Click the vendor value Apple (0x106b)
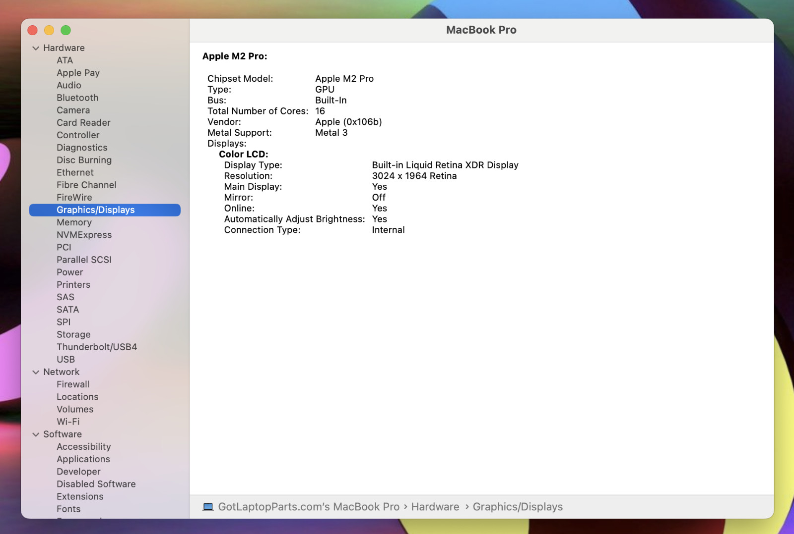Screen dimensions: 794x534 click(348, 122)
